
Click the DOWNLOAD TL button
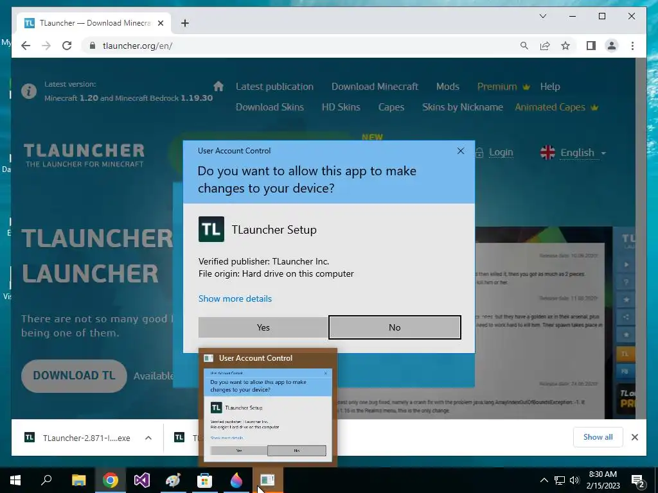tap(74, 376)
